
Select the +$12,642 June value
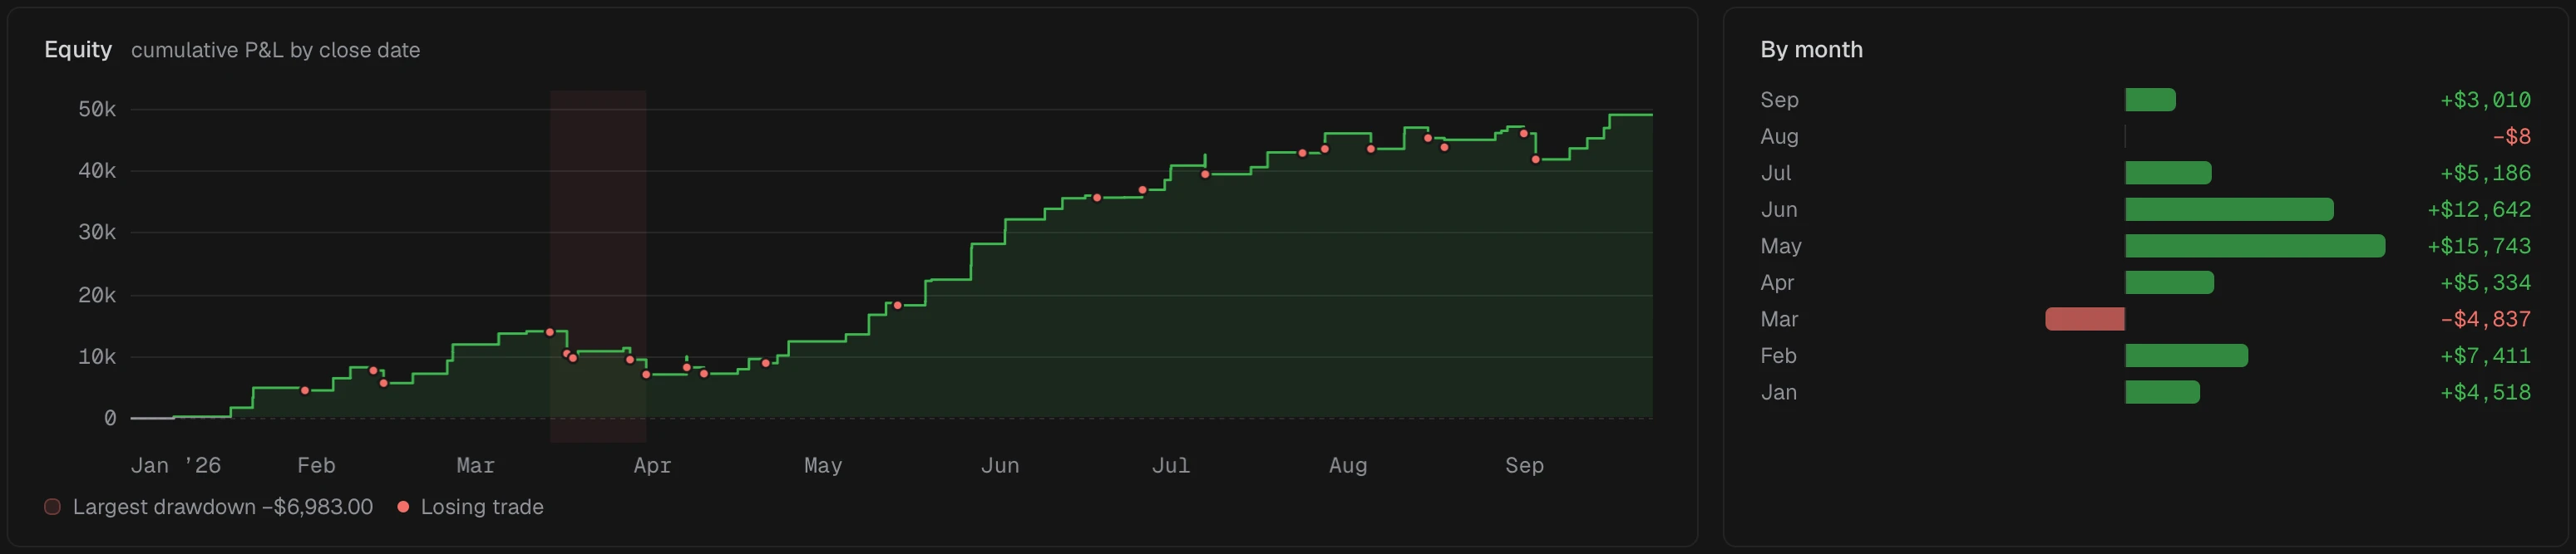pyautogui.click(x=2479, y=209)
